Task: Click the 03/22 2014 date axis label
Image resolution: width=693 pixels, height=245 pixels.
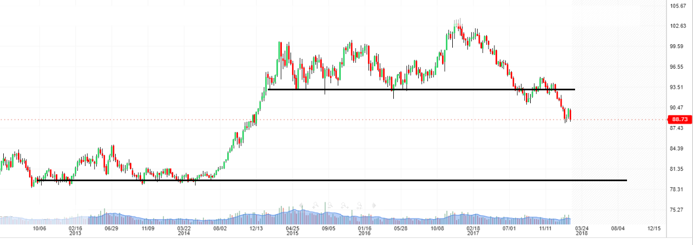Action: 184,231
